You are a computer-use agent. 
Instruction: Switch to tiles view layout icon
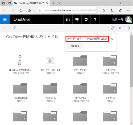[121, 28]
